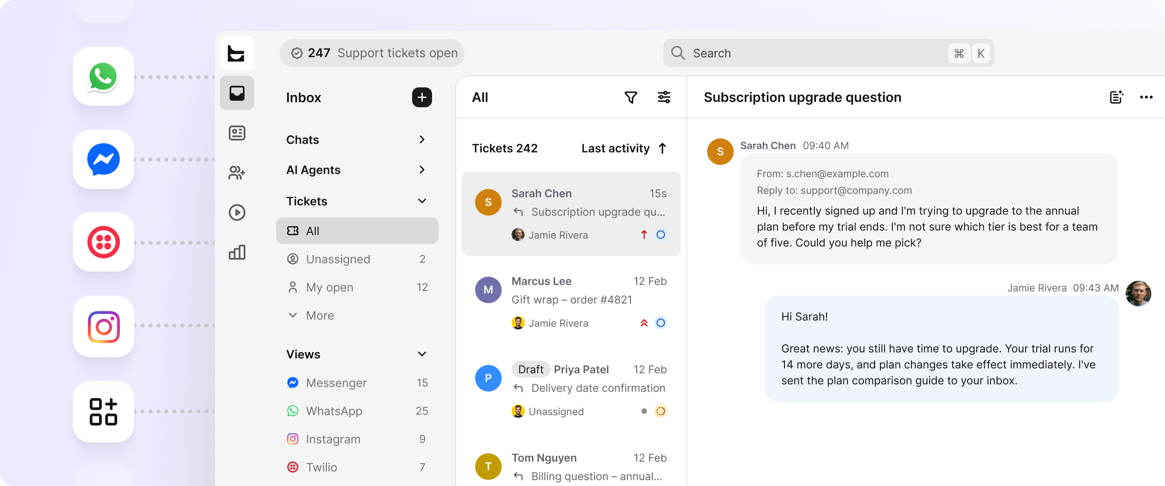Click the Twilio integration icon
The height and width of the screenshot is (486, 1165).
coord(103,242)
